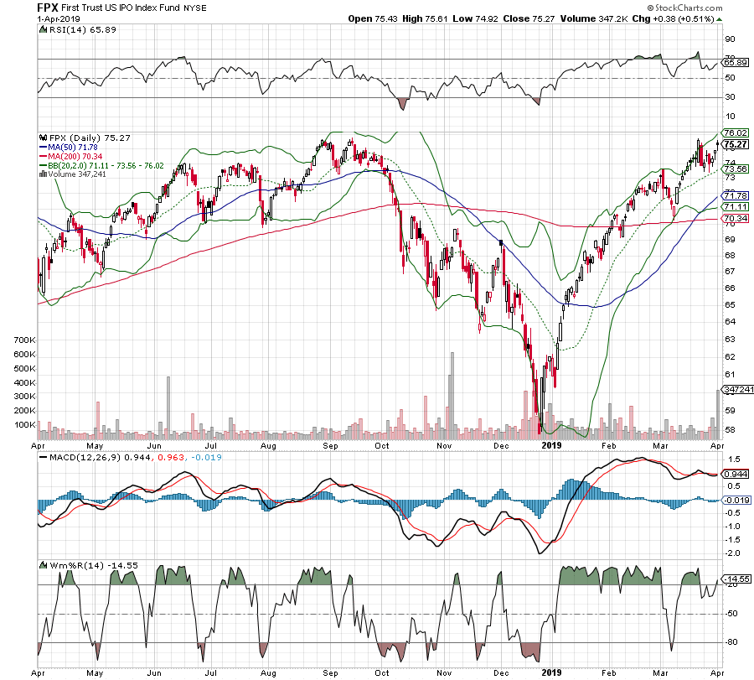The width and height of the screenshot is (754, 680).
Task: Click the candlestick icon before FPX (Daily)
Action: pyautogui.click(x=44, y=138)
